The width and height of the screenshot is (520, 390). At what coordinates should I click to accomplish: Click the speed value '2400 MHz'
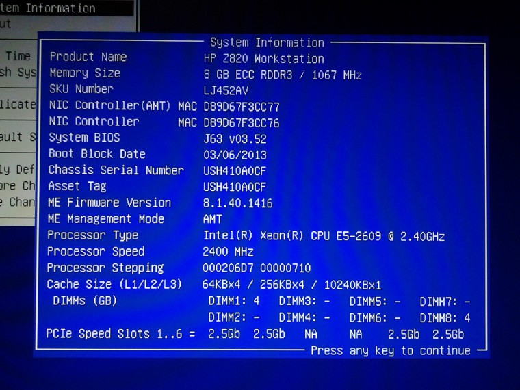pos(228,252)
